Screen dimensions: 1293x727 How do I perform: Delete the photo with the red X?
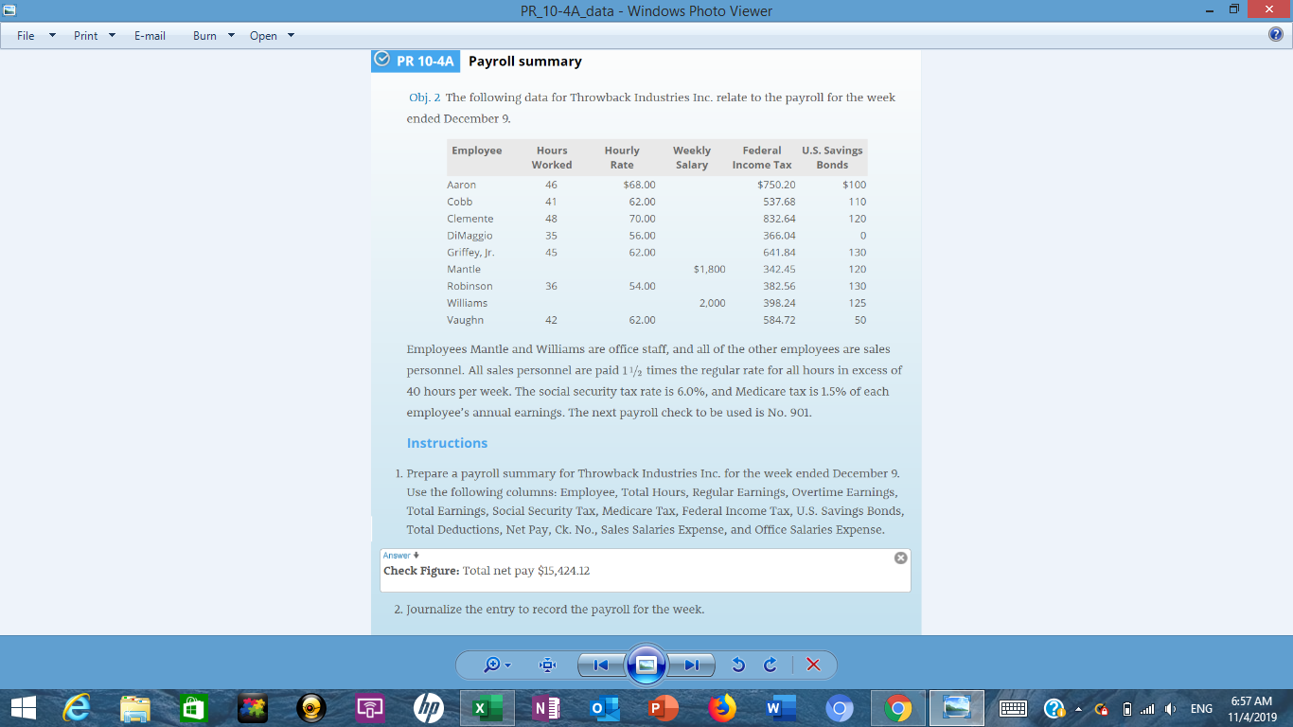[812, 665]
